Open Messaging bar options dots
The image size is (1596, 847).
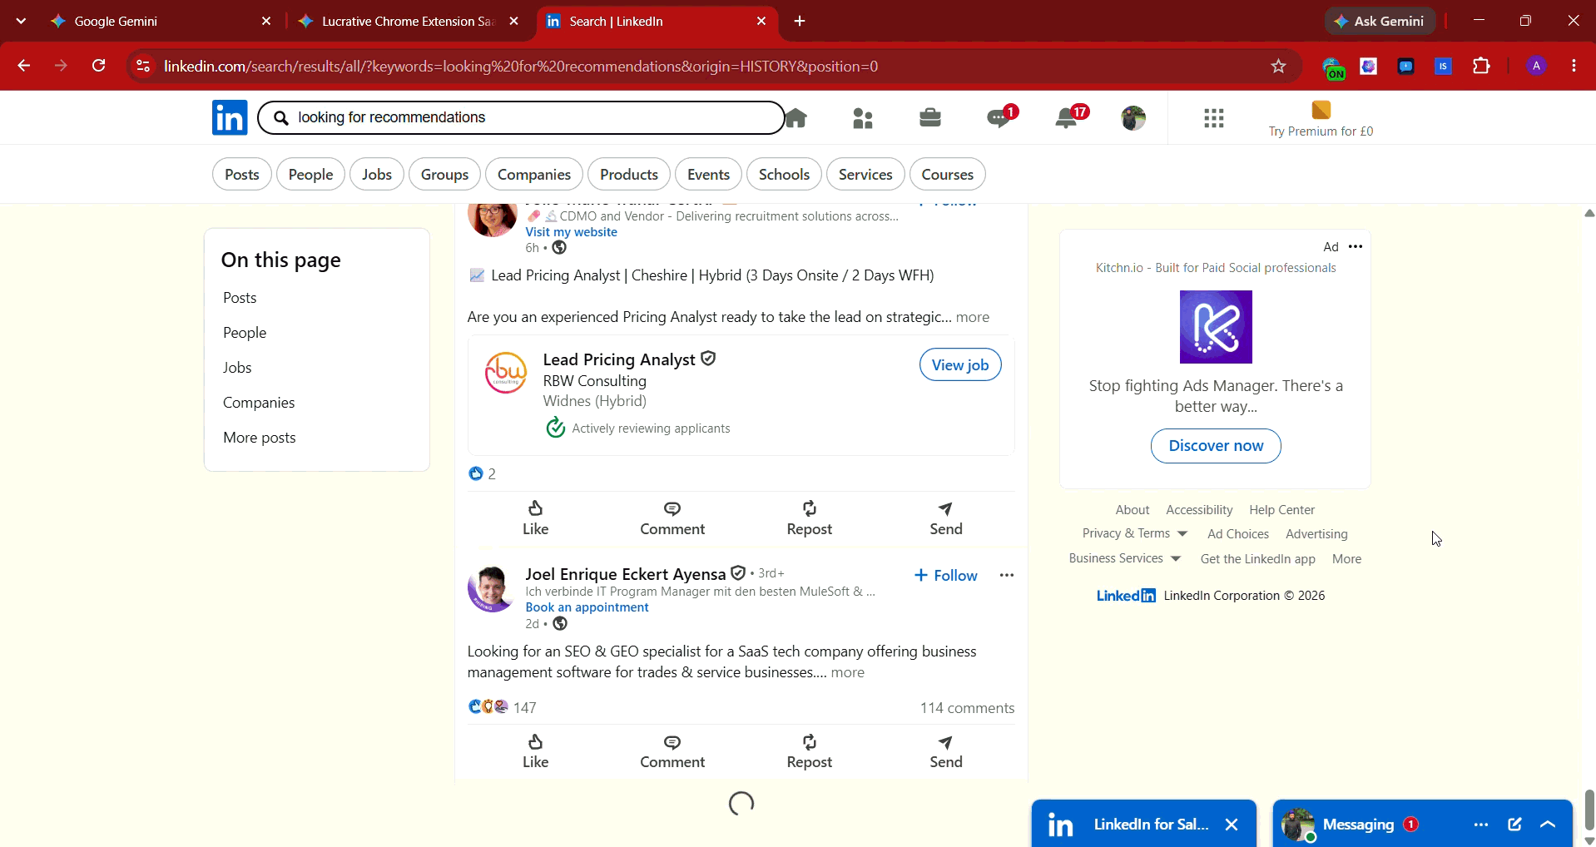[x=1481, y=825]
